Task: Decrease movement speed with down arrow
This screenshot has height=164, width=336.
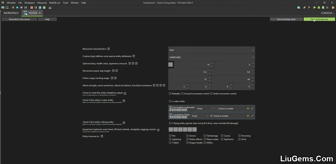Action: point(209,73)
